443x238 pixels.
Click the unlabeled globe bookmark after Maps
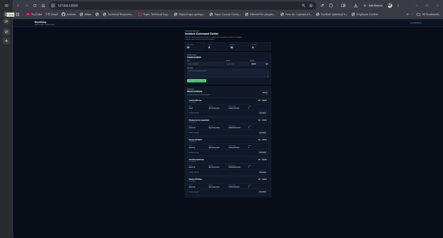97,14
